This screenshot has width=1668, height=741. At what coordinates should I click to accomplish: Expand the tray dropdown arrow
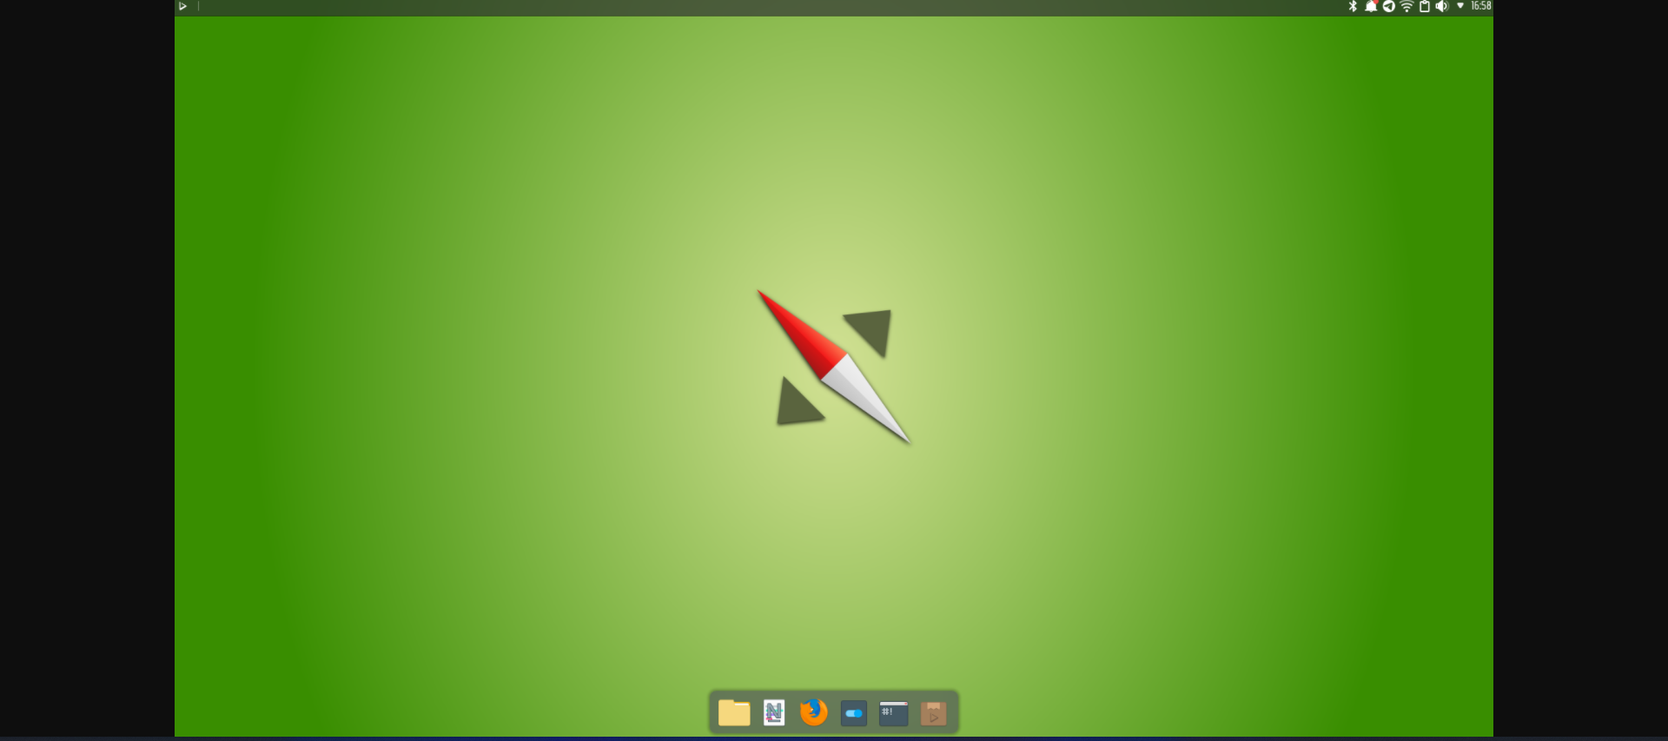click(1460, 6)
